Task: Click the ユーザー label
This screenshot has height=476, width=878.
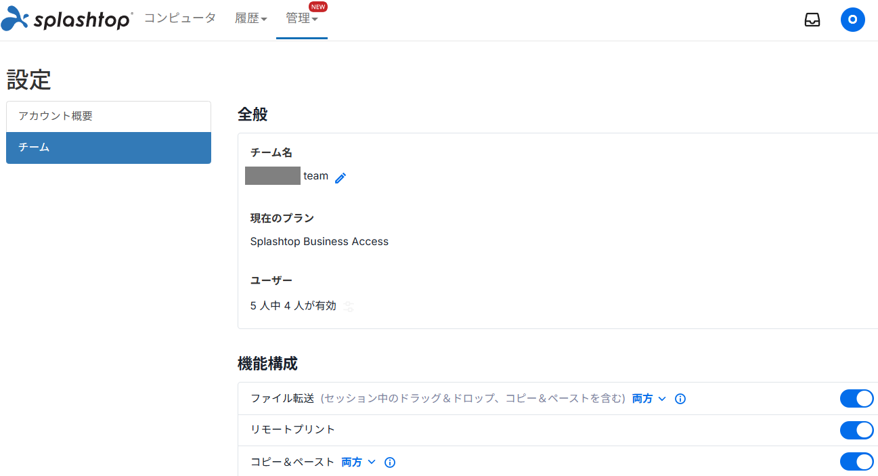Action: (x=271, y=280)
